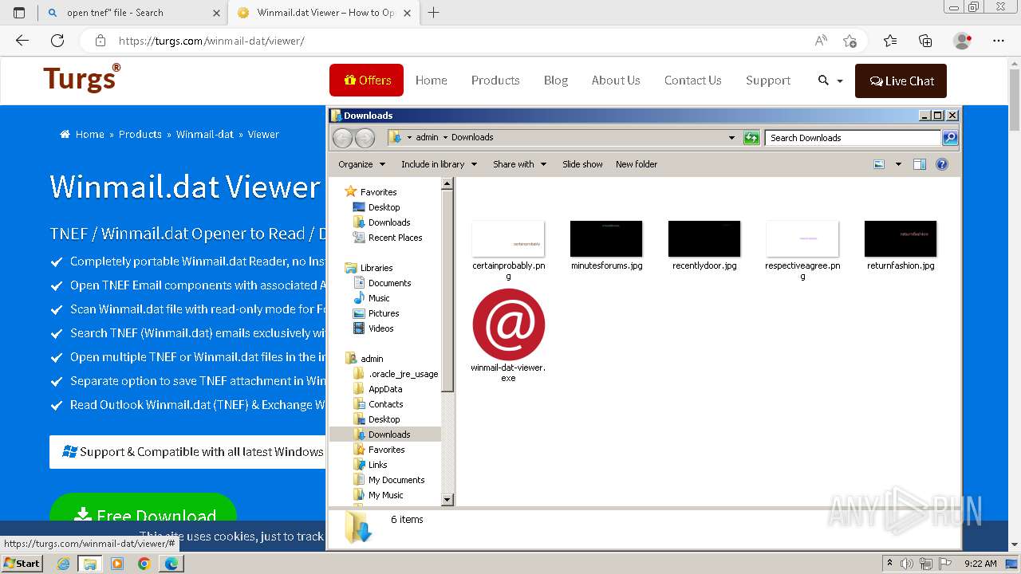Open the Blog menu item
Viewport: 1021px width, 574px height.
[556, 81]
